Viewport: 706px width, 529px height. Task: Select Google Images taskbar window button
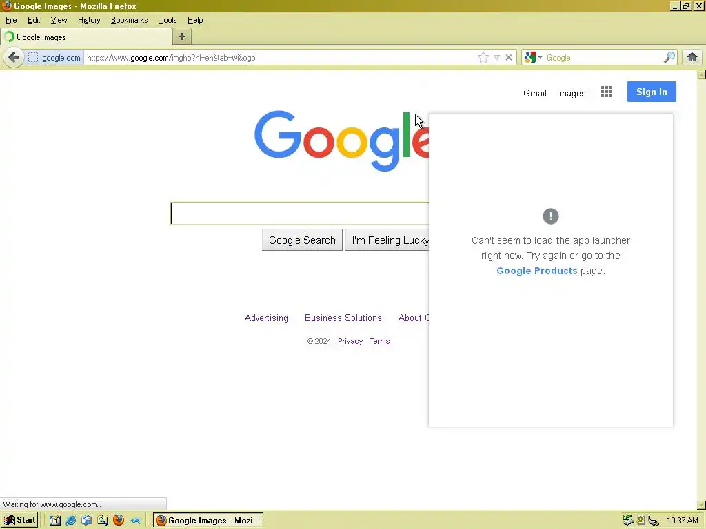point(208,521)
